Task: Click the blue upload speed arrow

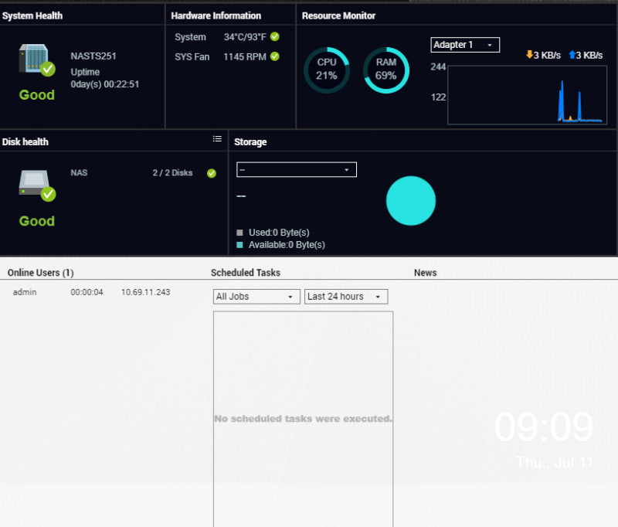Action: (572, 54)
